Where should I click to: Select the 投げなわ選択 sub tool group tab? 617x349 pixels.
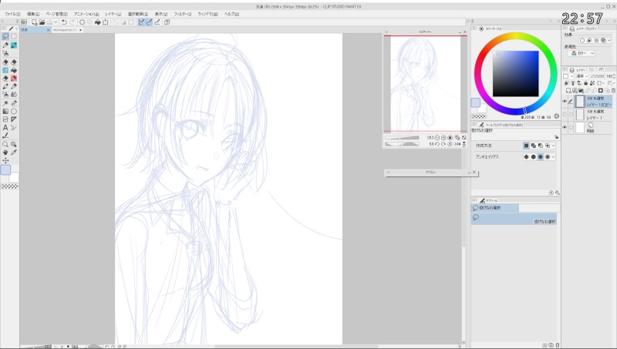tap(495, 207)
